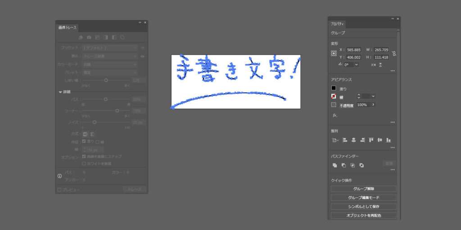Click the コーナー slider handle
This screenshot has height=230, width=461.
coord(117,111)
